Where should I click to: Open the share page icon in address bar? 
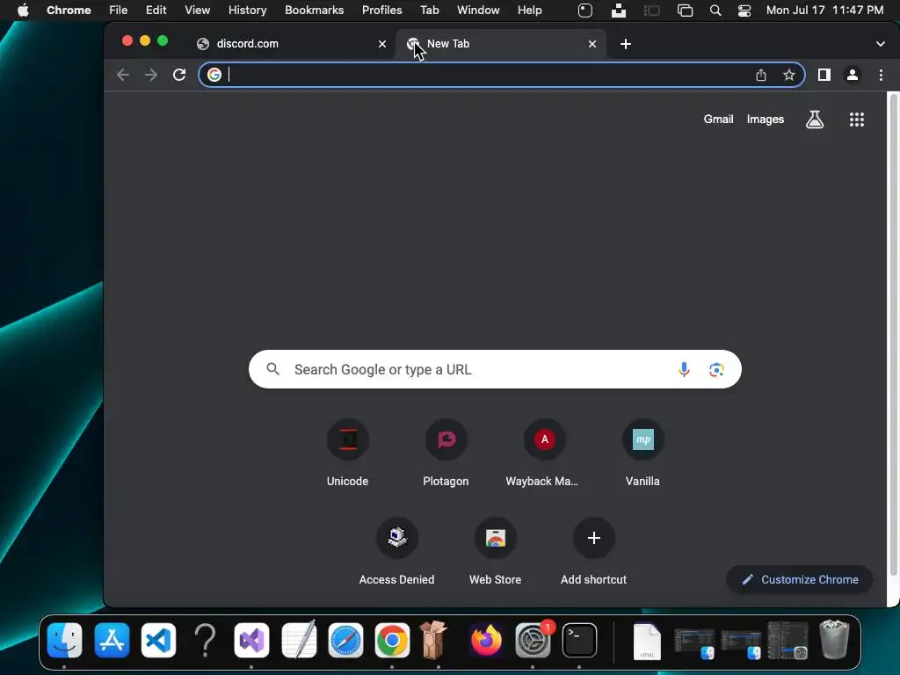coord(761,75)
